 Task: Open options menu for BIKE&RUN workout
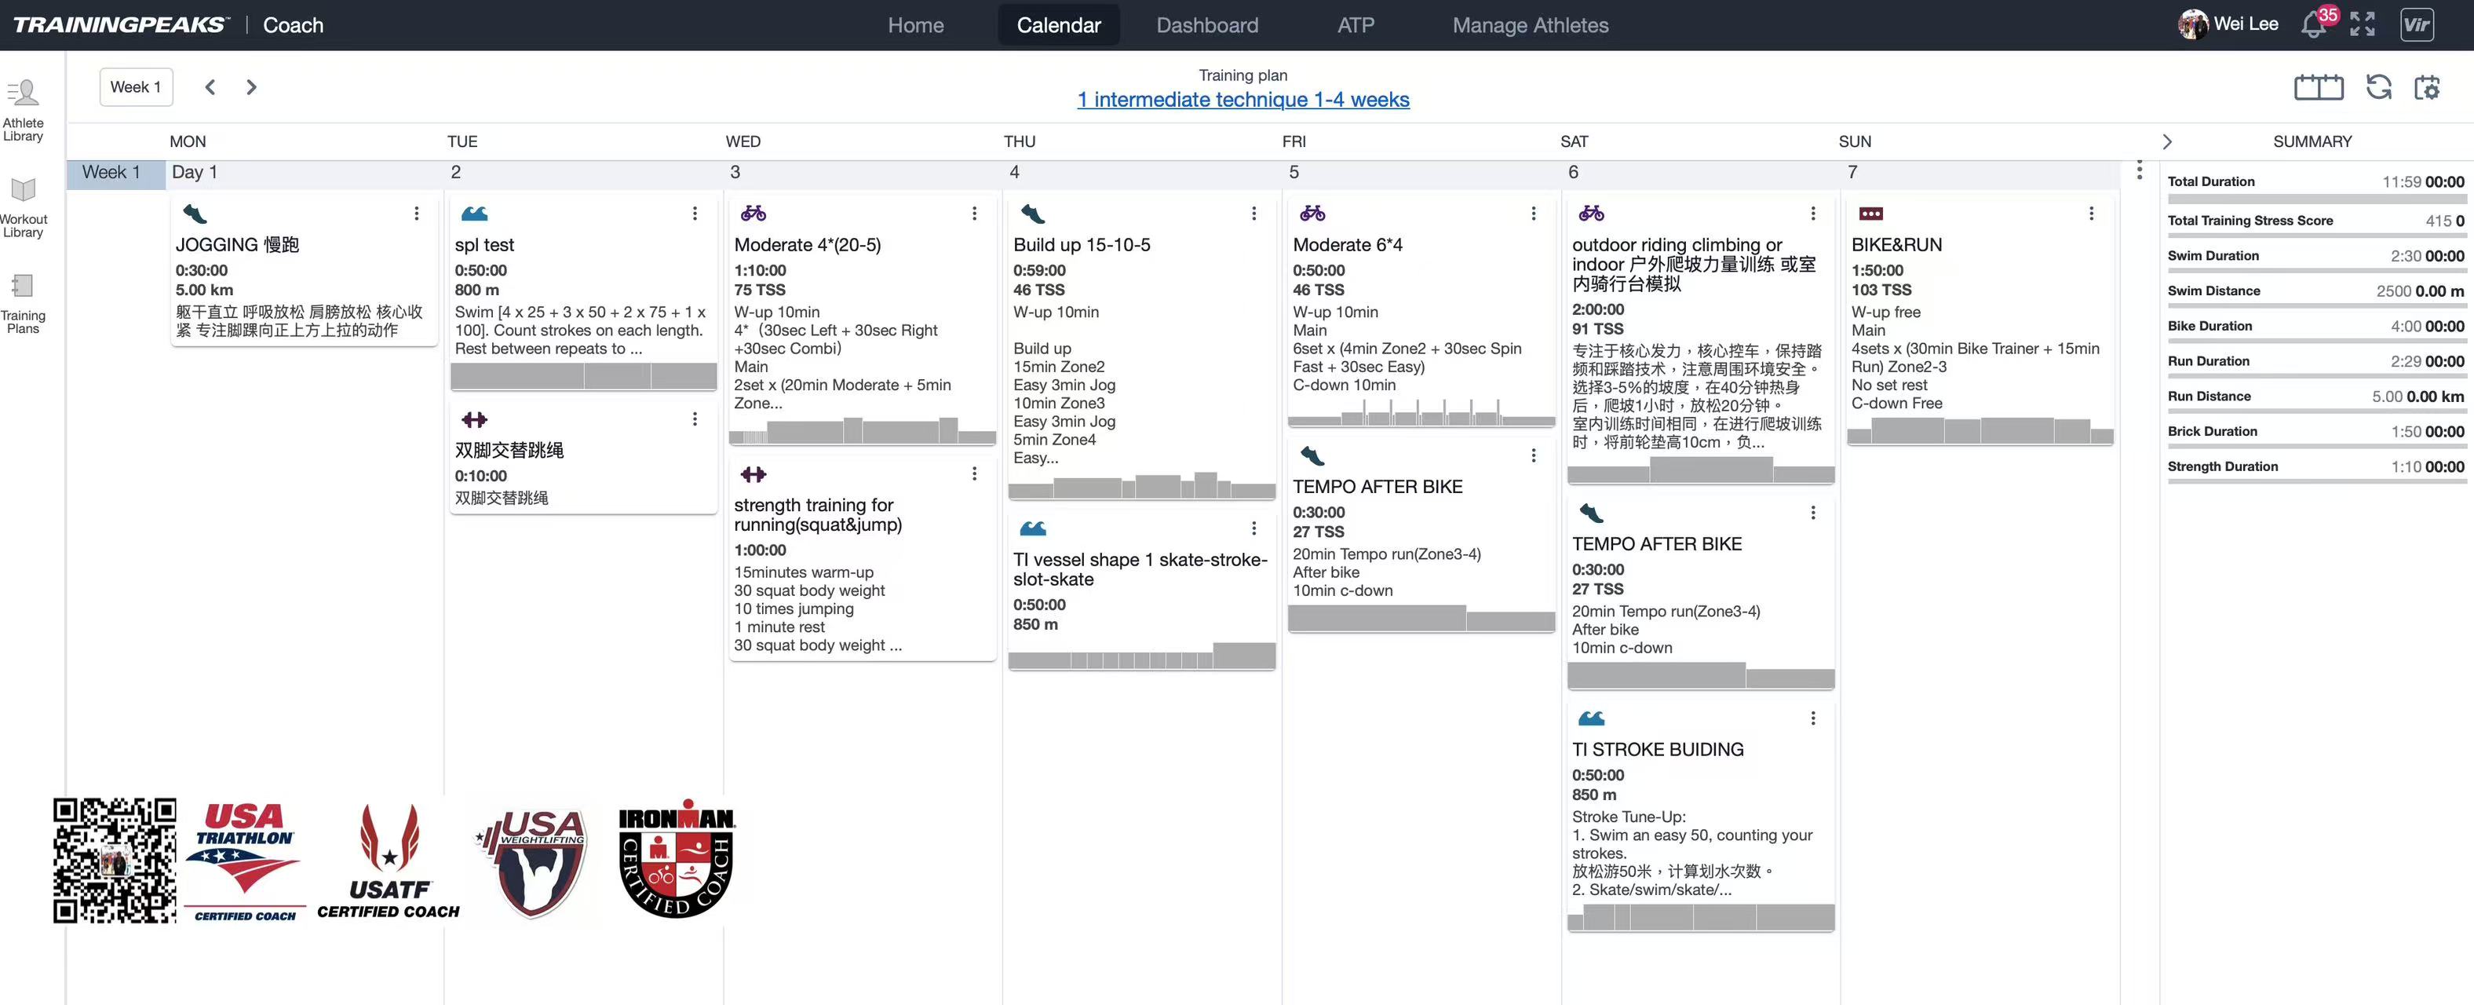(2091, 214)
